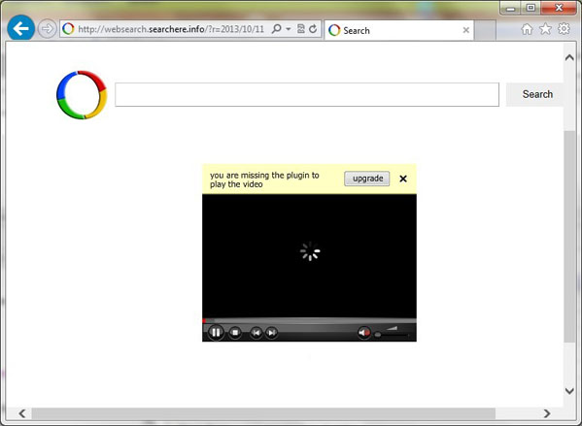Image resolution: width=582 pixels, height=426 pixels.
Task: Open a new blank tab
Action: (485, 30)
